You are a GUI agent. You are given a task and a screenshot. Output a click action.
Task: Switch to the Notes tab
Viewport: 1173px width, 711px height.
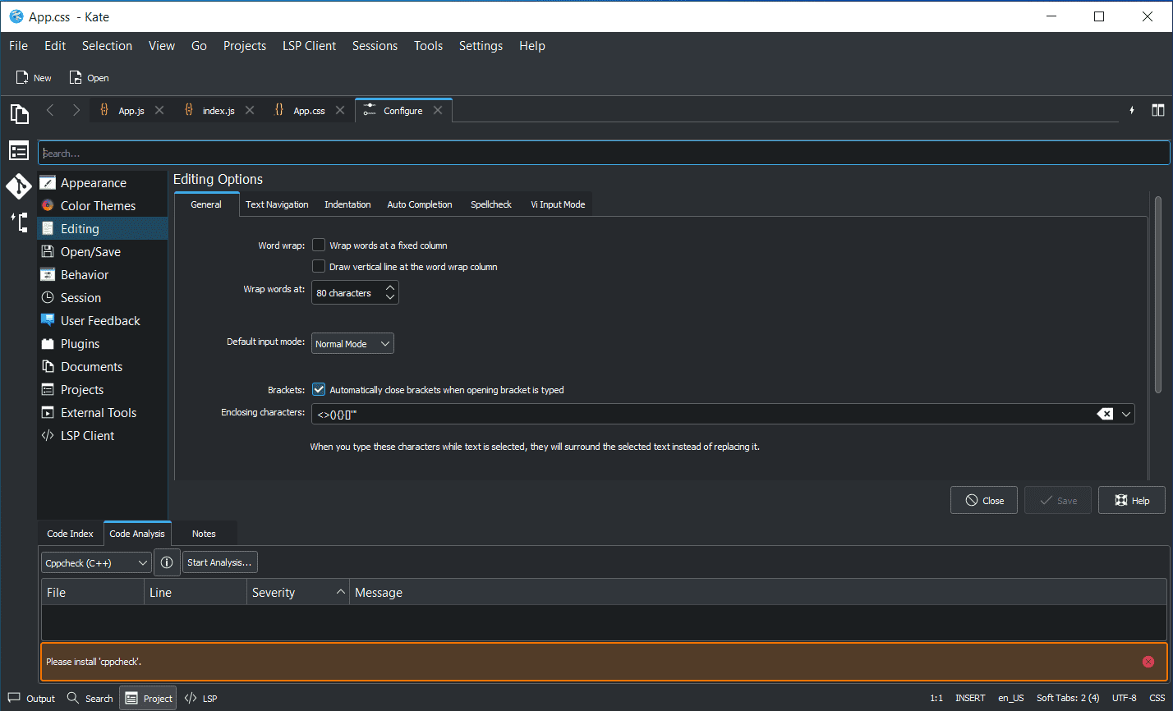[x=204, y=534]
